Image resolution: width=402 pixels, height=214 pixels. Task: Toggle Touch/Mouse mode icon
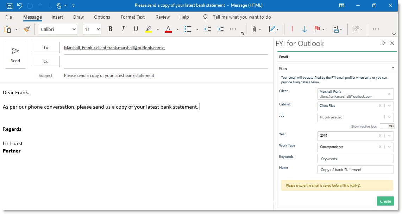(x=59, y=5)
